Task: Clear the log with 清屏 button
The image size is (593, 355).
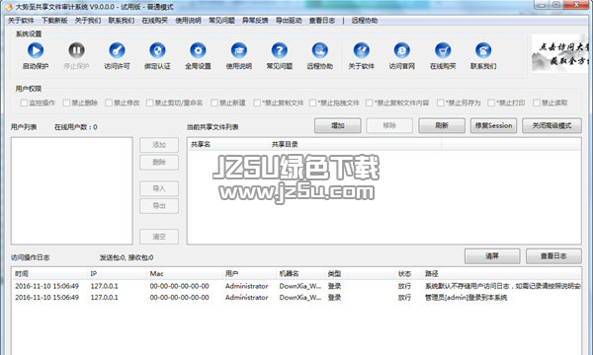Action: [x=492, y=256]
